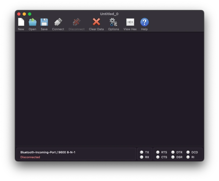
Task: Click the DCD status indicator
Action: (x=188, y=152)
